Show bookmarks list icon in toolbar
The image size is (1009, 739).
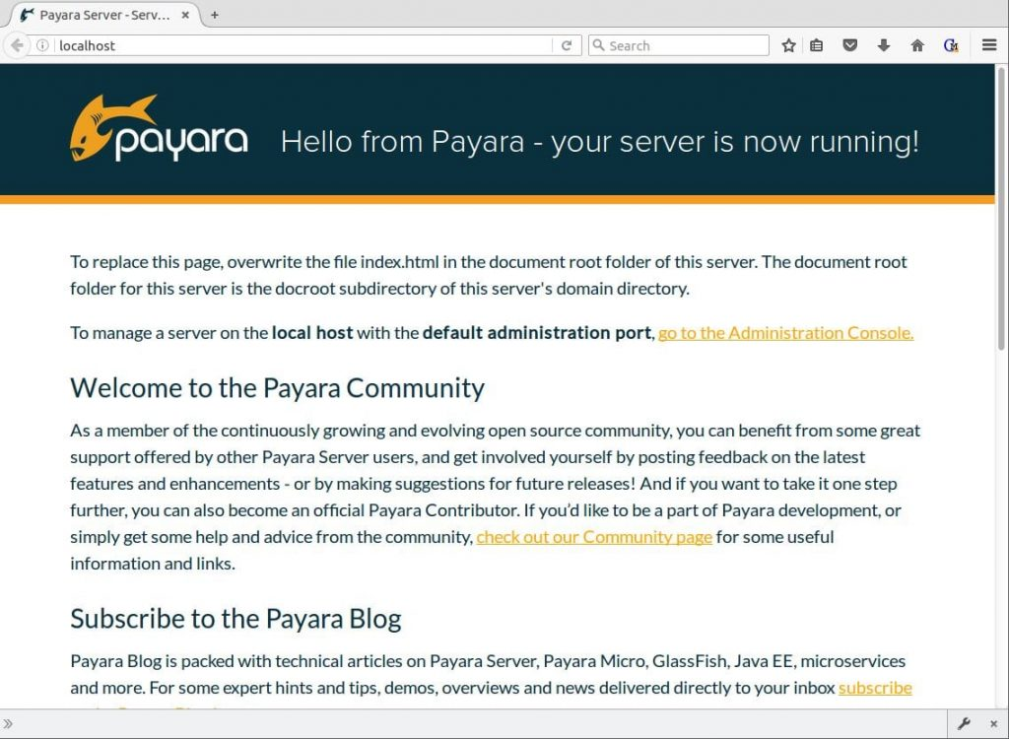[816, 45]
